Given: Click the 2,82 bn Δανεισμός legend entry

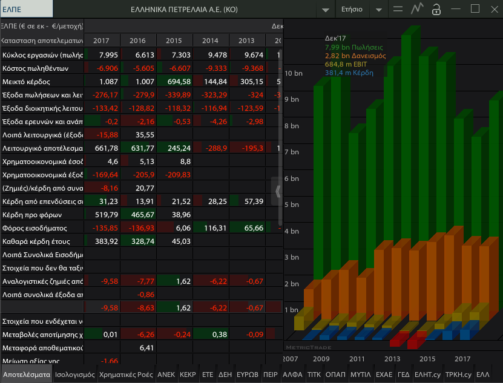Looking at the screenshot, I should pyautogui.click(x=355, y=56).
